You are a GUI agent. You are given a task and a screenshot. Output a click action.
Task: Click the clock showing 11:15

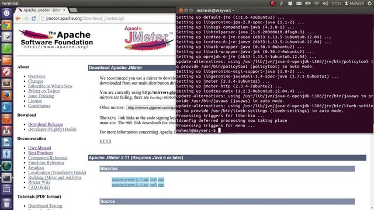[x=337, y=3]
